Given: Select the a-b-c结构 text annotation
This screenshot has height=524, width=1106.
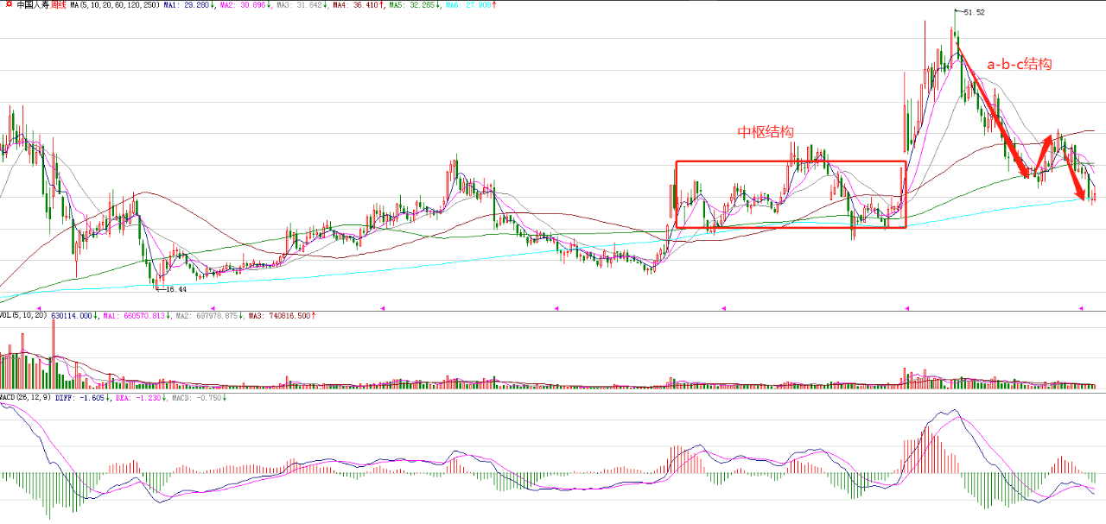Looking at the screenshot, I should pos(1020,64).
